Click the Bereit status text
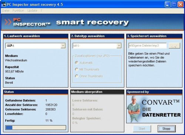185x135 pixels. point(9,83)
